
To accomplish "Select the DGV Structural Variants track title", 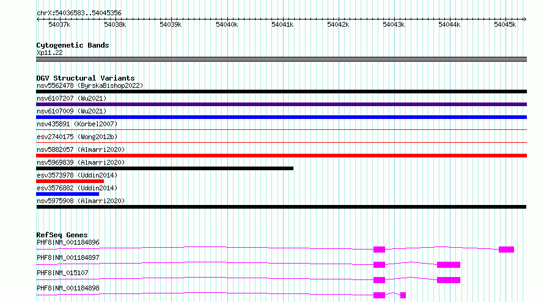I will click(86, 78).
